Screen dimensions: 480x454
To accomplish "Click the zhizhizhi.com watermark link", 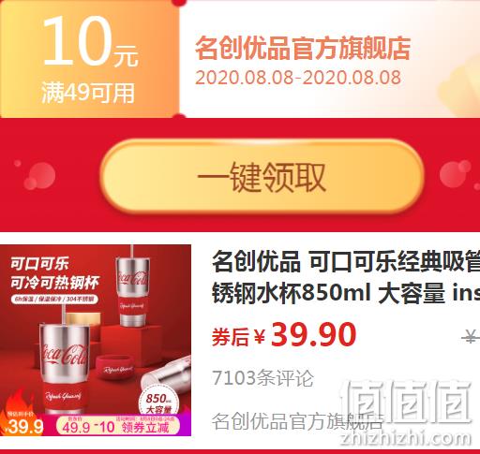I will click(406, 437).
